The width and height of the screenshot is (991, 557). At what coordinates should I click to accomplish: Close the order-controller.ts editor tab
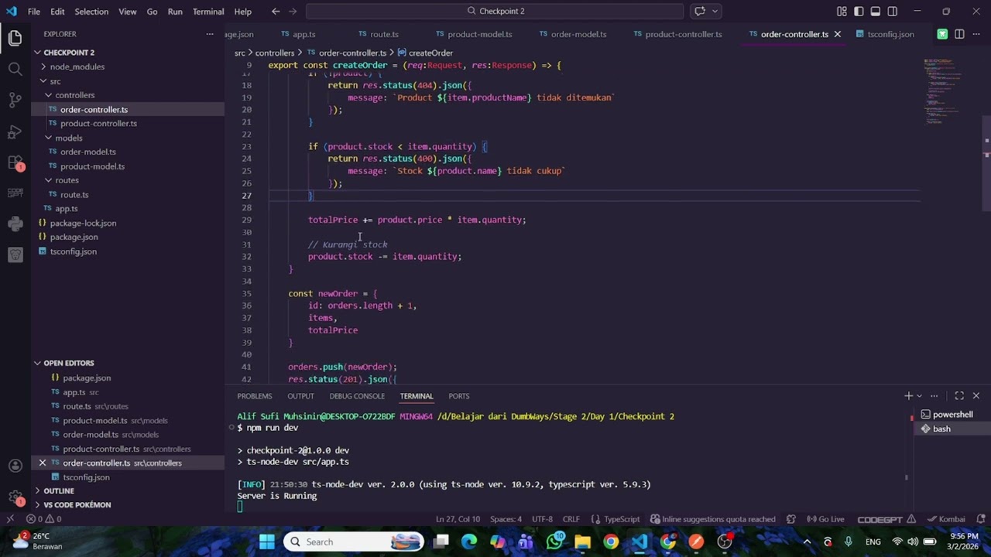(x=837, y=34)
